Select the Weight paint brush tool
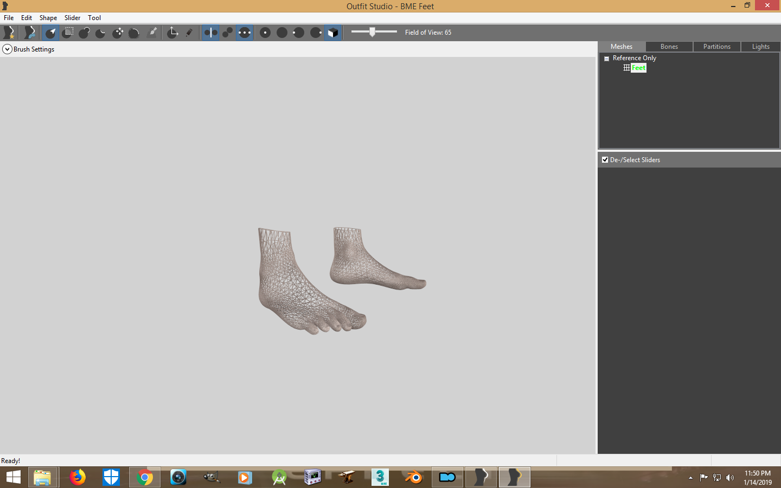781x488 pixels. (152, 33)
